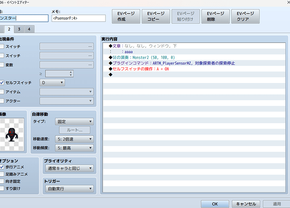Open the プライオリティ dropdown

point(69,168)
